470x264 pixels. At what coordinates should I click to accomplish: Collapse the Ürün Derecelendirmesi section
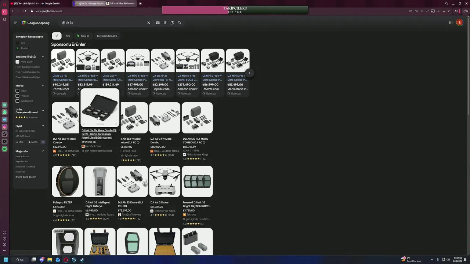[x=43, y=110]
